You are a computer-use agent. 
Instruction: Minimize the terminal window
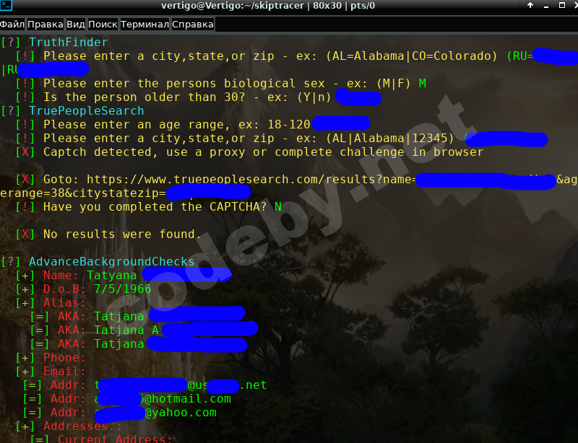546,6
